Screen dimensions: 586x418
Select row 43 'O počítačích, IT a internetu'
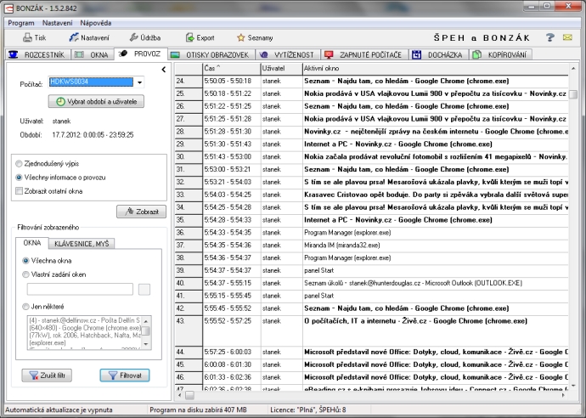[x=371, y=330]
